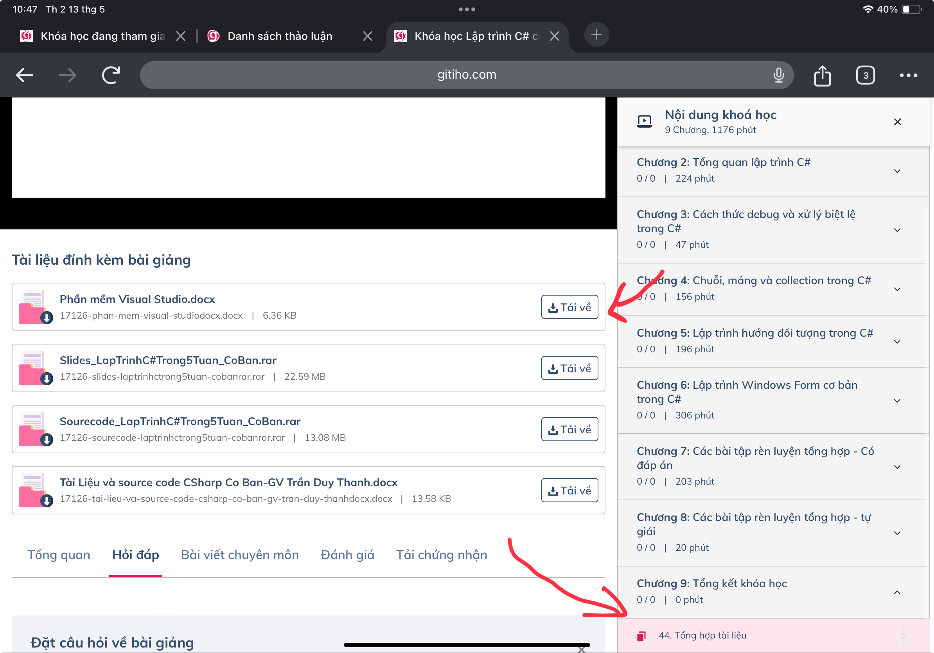
Task: Open the tab switcher showing 3 tabs
Action: coord(865,75)
